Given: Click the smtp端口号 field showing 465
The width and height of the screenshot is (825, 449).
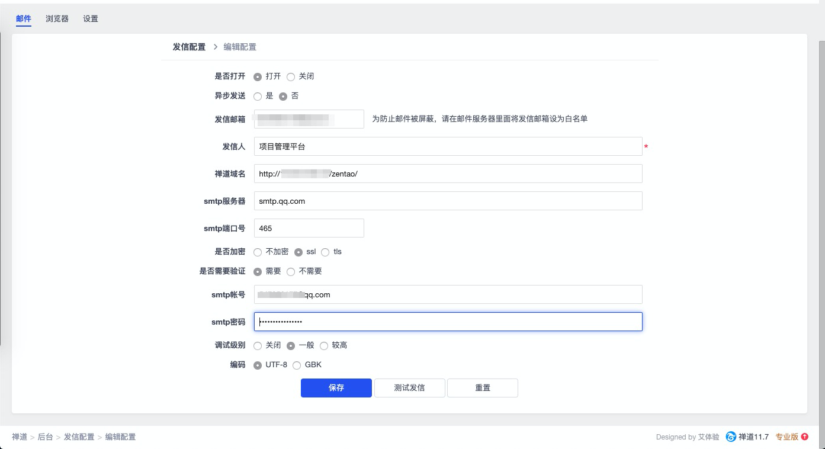Looking at the screenshot, I should coord(309,228).
